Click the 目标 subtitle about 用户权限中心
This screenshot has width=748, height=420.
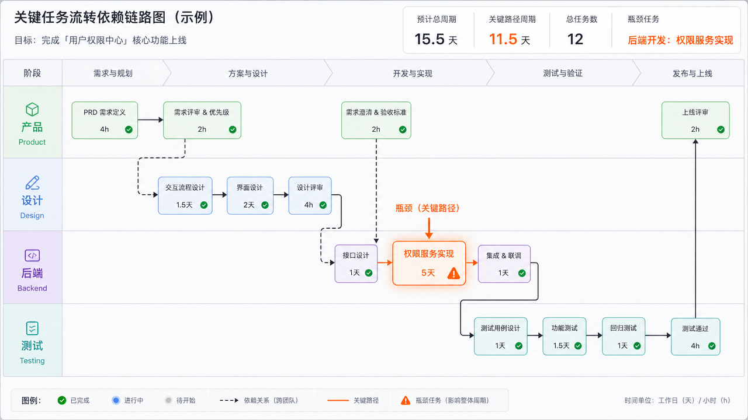100,40
